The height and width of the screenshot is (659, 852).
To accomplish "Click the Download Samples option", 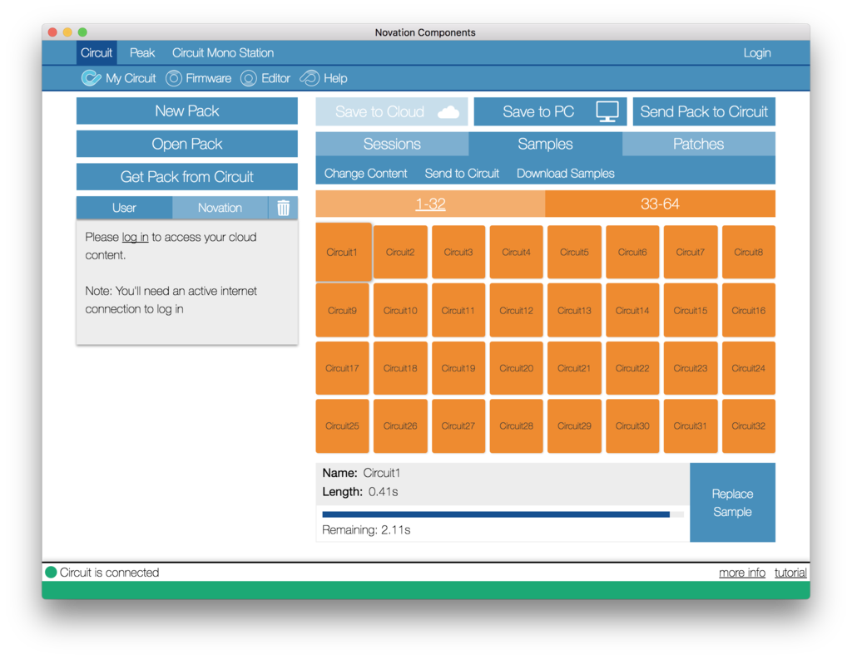I will [x=565, y=174].
